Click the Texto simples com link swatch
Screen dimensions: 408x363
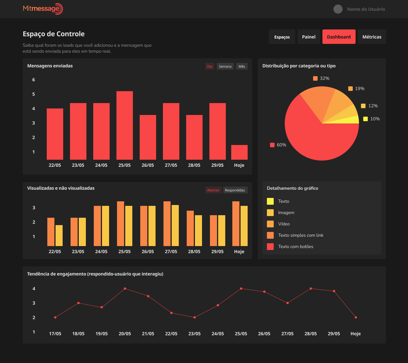(270, 235)
